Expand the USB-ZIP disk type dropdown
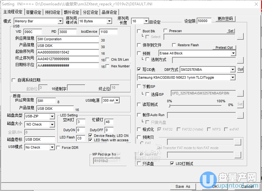Image resolution: width=262 pixels, height=191 pixels. [52, 116]
